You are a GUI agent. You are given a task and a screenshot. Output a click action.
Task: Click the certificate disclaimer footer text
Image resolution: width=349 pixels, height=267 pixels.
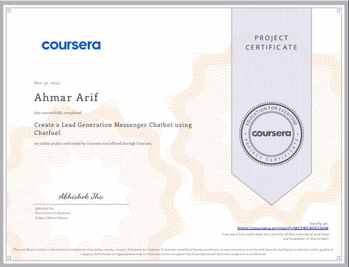pos(173,252)
